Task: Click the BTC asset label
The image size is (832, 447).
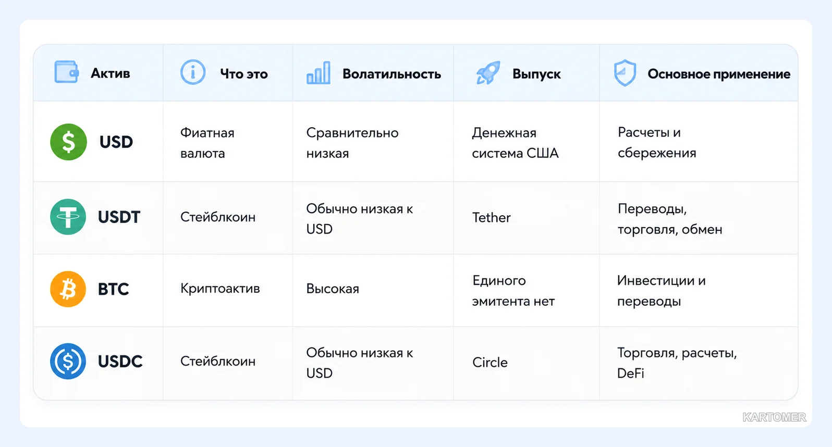Action: pyautogui.click(x=114, y=289)
